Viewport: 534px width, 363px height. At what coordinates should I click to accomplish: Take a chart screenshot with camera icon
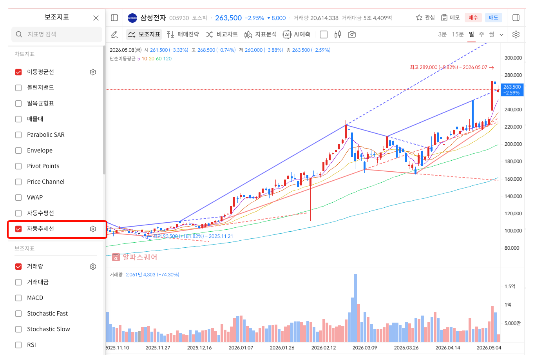click(352, 34)
